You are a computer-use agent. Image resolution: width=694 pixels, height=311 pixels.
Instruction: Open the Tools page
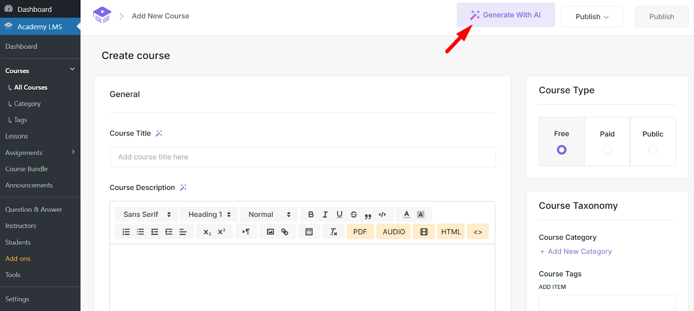coord(13,275)
